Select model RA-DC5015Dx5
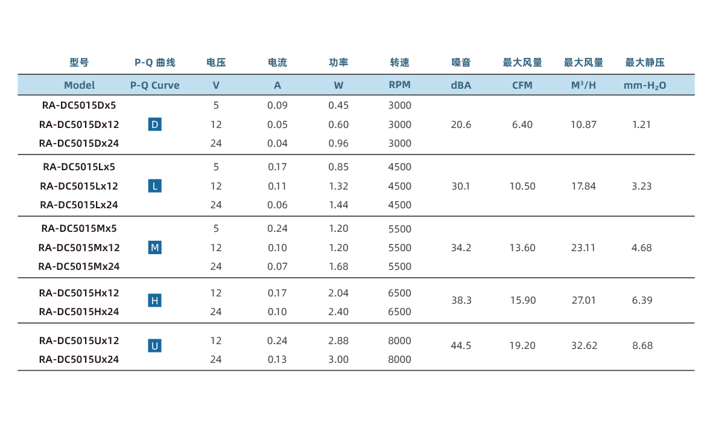 click(79, 106)
